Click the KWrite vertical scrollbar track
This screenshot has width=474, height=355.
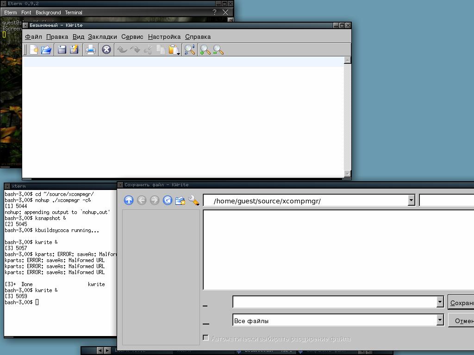pos(348,116)
